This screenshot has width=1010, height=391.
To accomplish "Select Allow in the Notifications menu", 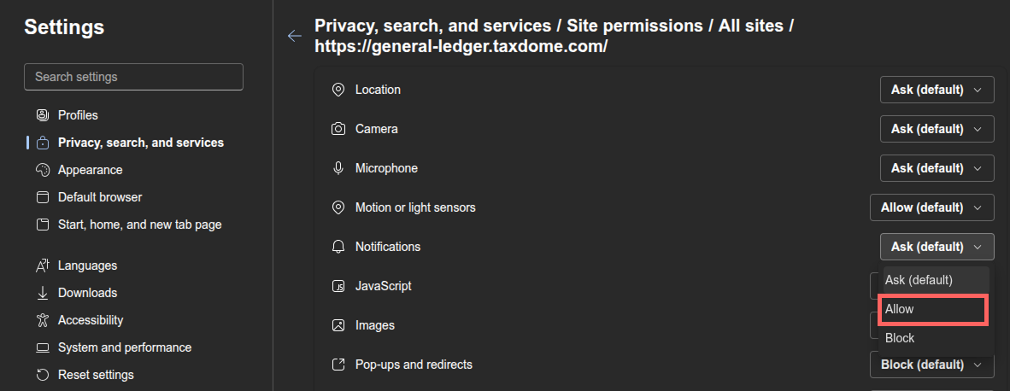I will pyautogui.click(x=933, y=309).
